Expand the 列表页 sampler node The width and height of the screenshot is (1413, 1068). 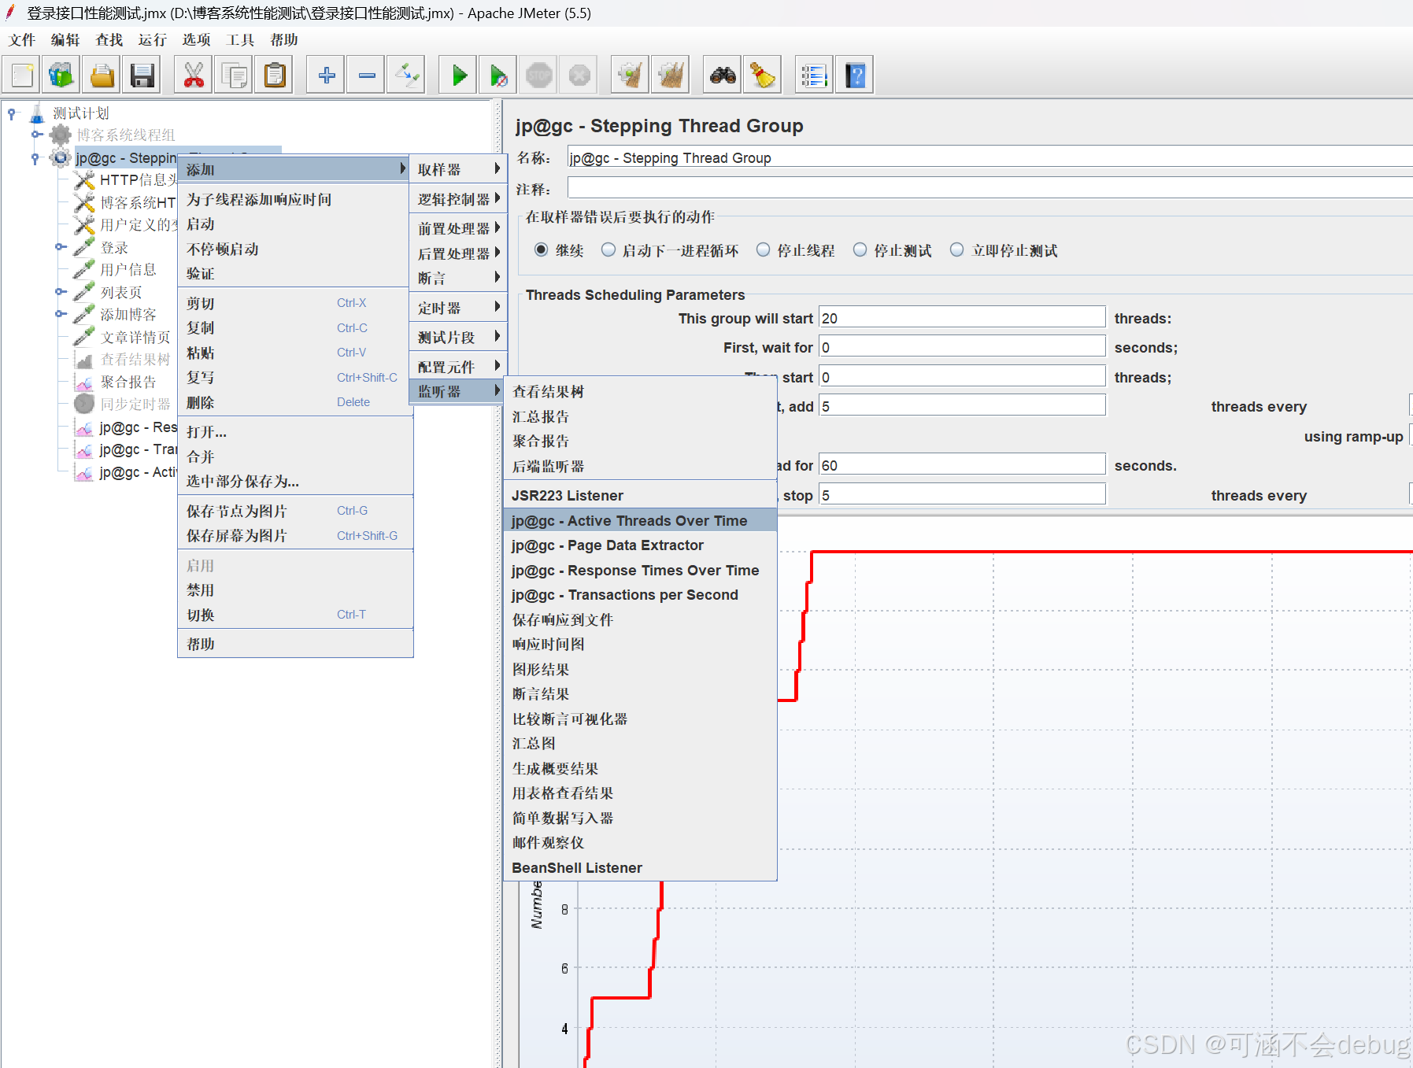click(61, 292)
